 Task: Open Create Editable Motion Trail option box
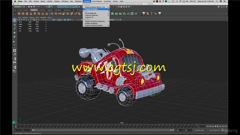tap(108, 7)
